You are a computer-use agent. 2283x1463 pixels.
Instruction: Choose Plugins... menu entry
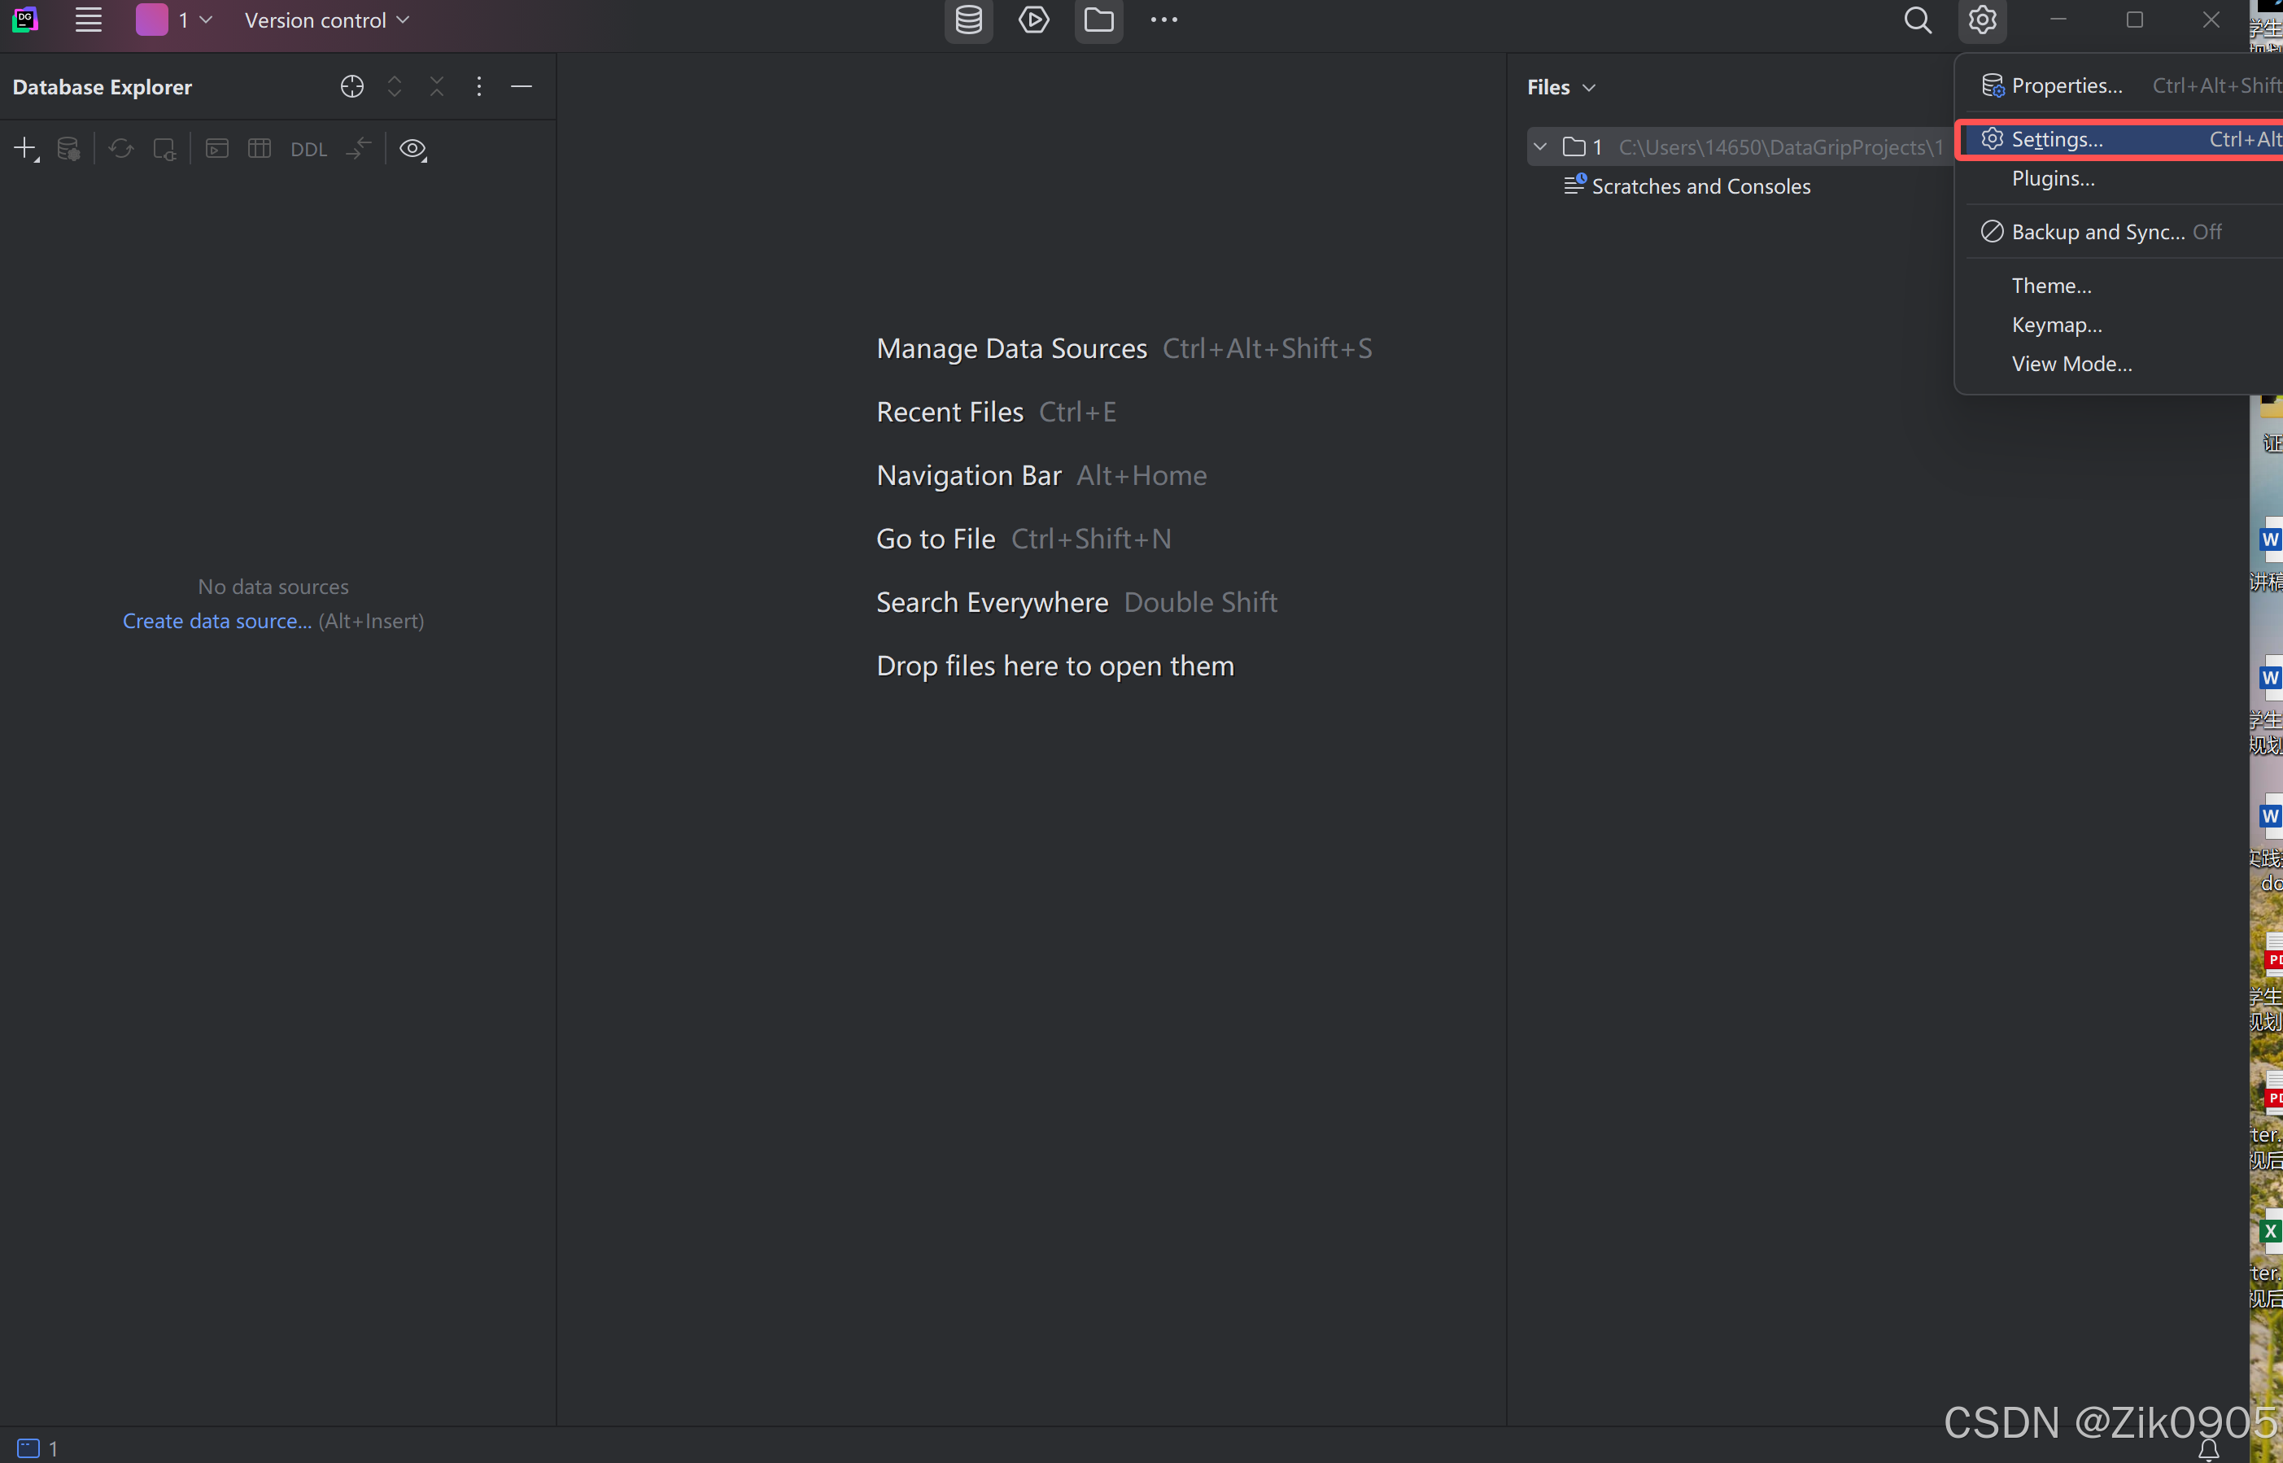point(2052,178)
